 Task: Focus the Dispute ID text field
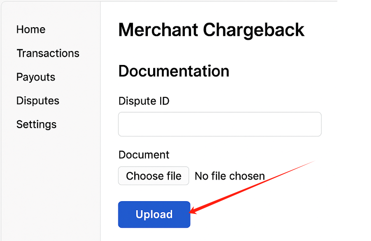click(219, 124)
